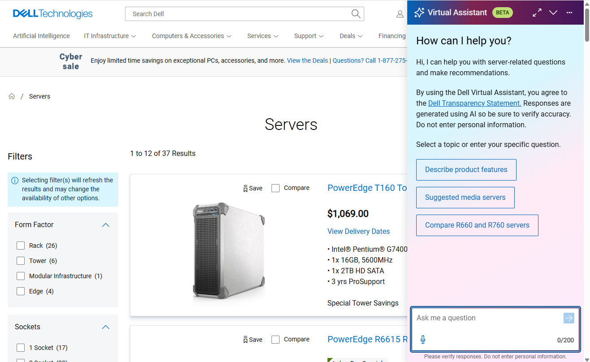Click the Dell Technologies logo
The height and width of the screenshot is (362, 590).
tap(53, 14)
